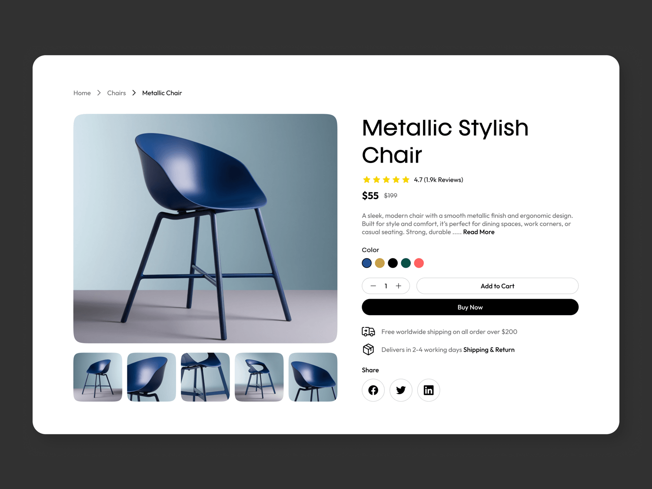
Task: Click the Add to Cart button
Action: click(x=497, y=286)
